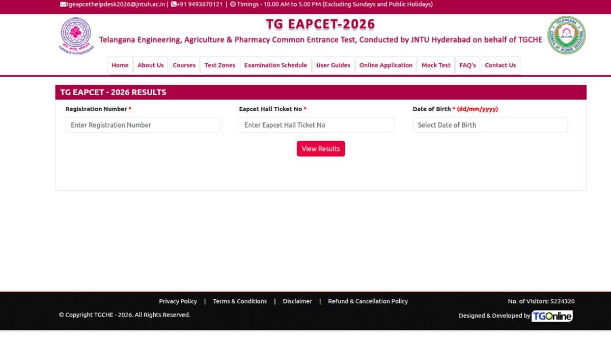Click the TG EAPCET - 2026 RESULTS heading
The width and height of the screenshot is (611, 343).
[x=113, y=92]
